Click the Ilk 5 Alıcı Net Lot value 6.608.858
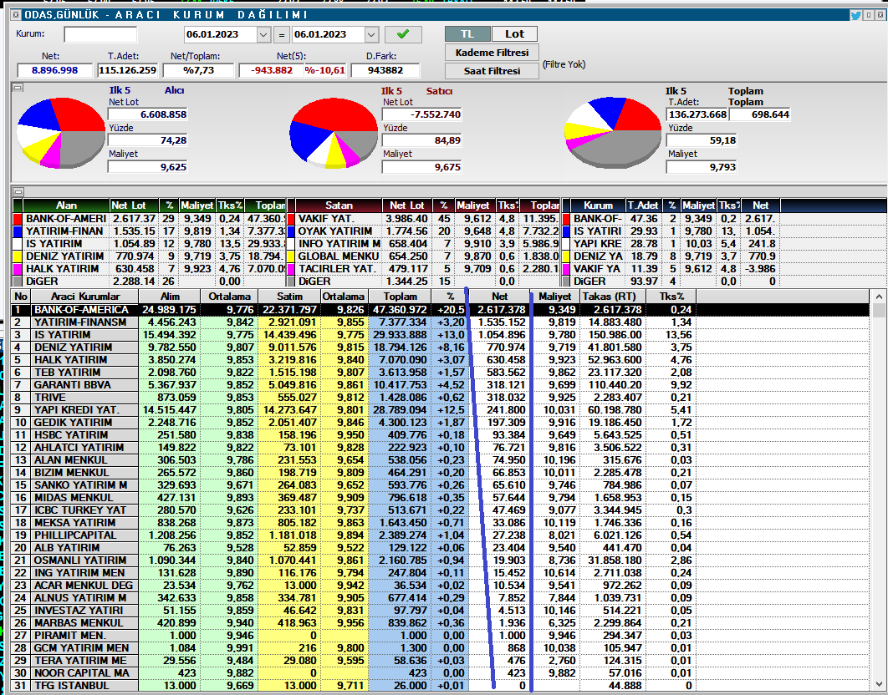The height and width of the screenshot is (695, 888). click(x=148, y=114)
